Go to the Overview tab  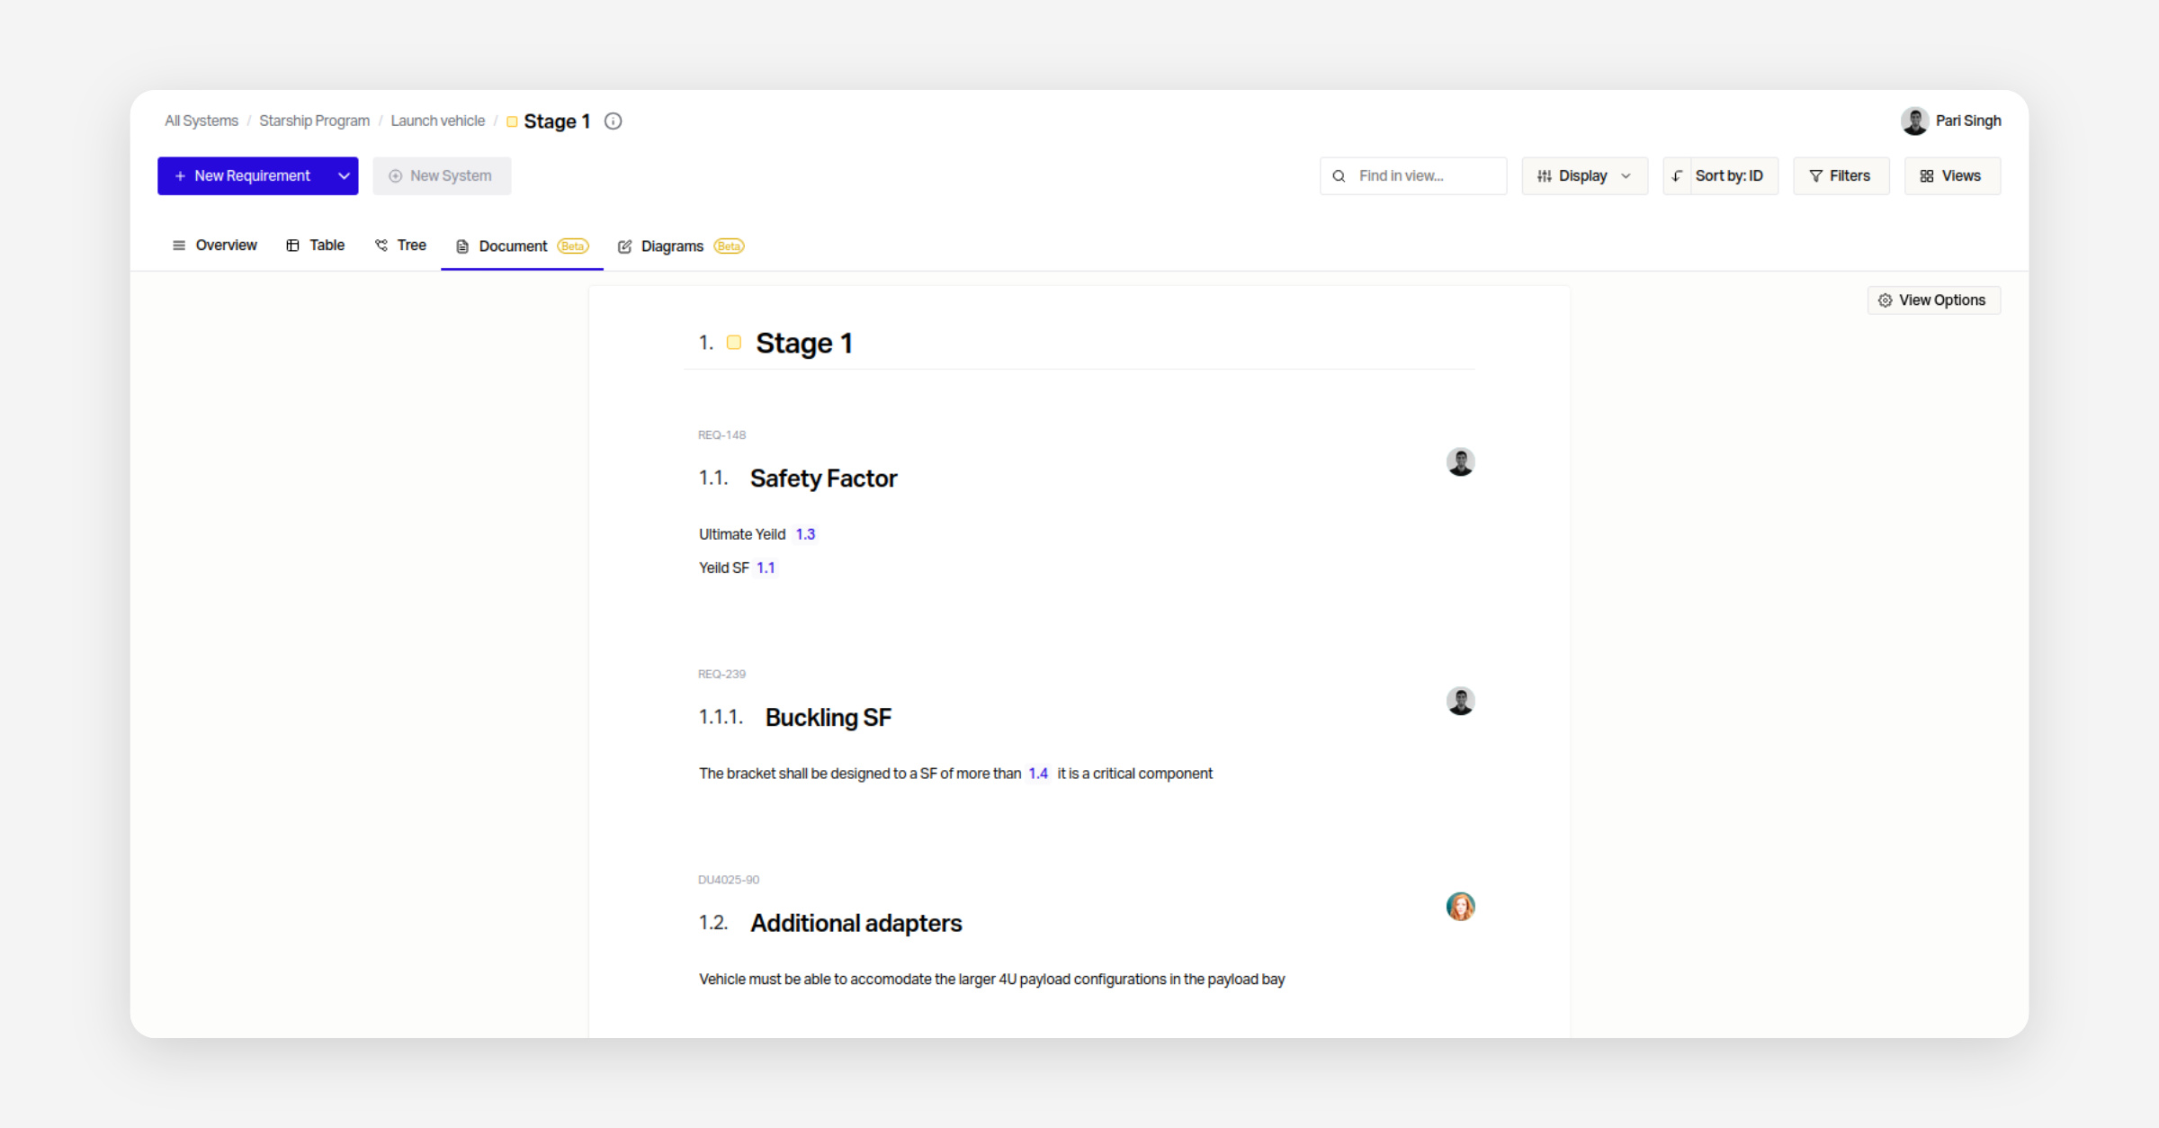pos(215,246)
